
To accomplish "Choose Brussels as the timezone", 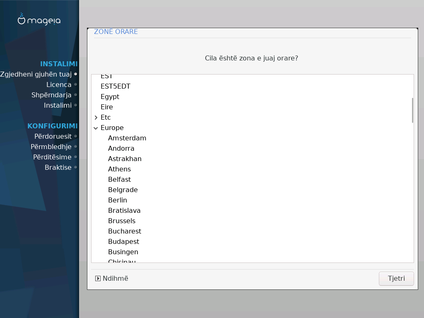I will pyautogui.click(x=121, y=221).
